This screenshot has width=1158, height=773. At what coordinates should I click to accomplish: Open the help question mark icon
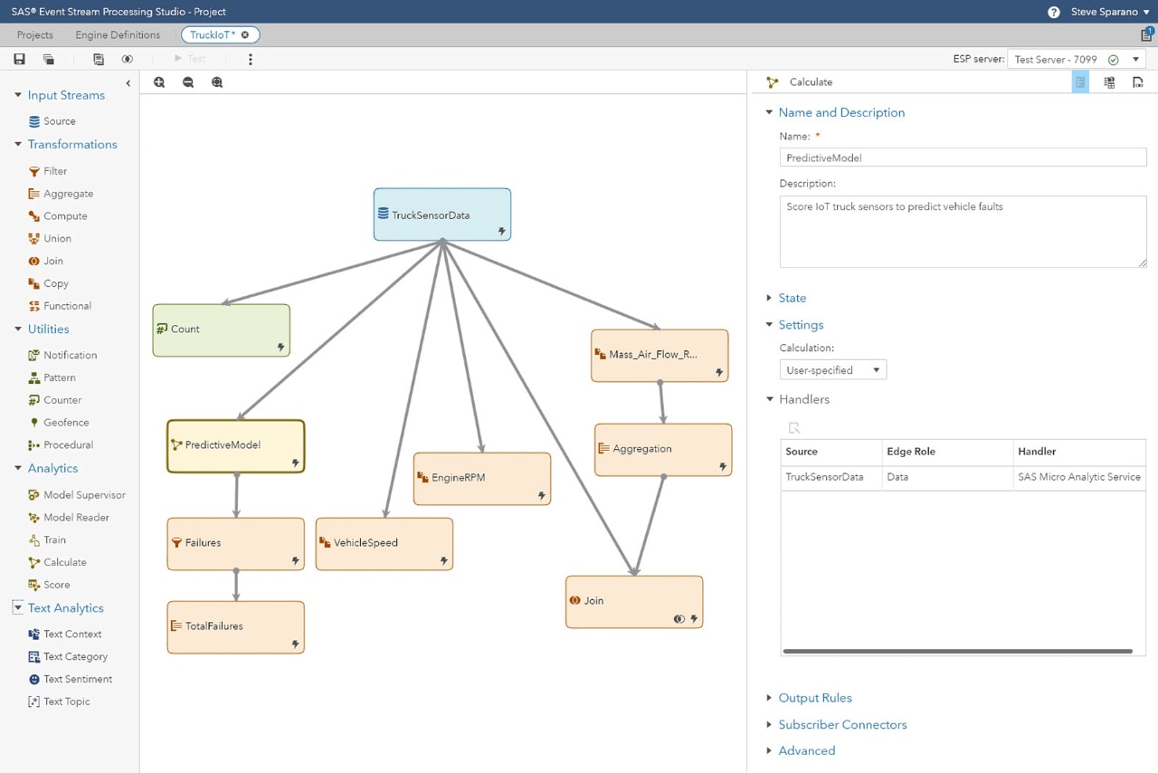pos(1054,12)
